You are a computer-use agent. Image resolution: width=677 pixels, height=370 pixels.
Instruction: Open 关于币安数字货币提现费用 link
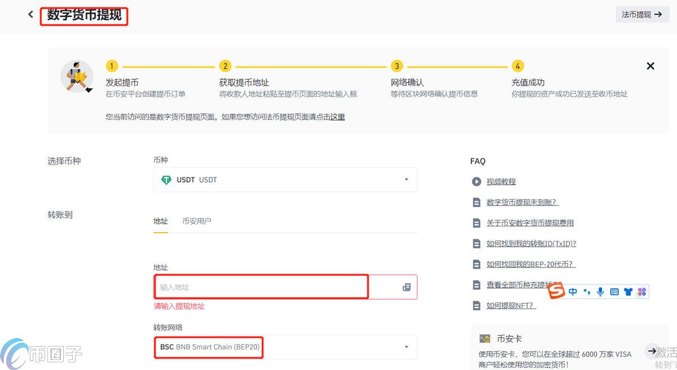[530, 223]
